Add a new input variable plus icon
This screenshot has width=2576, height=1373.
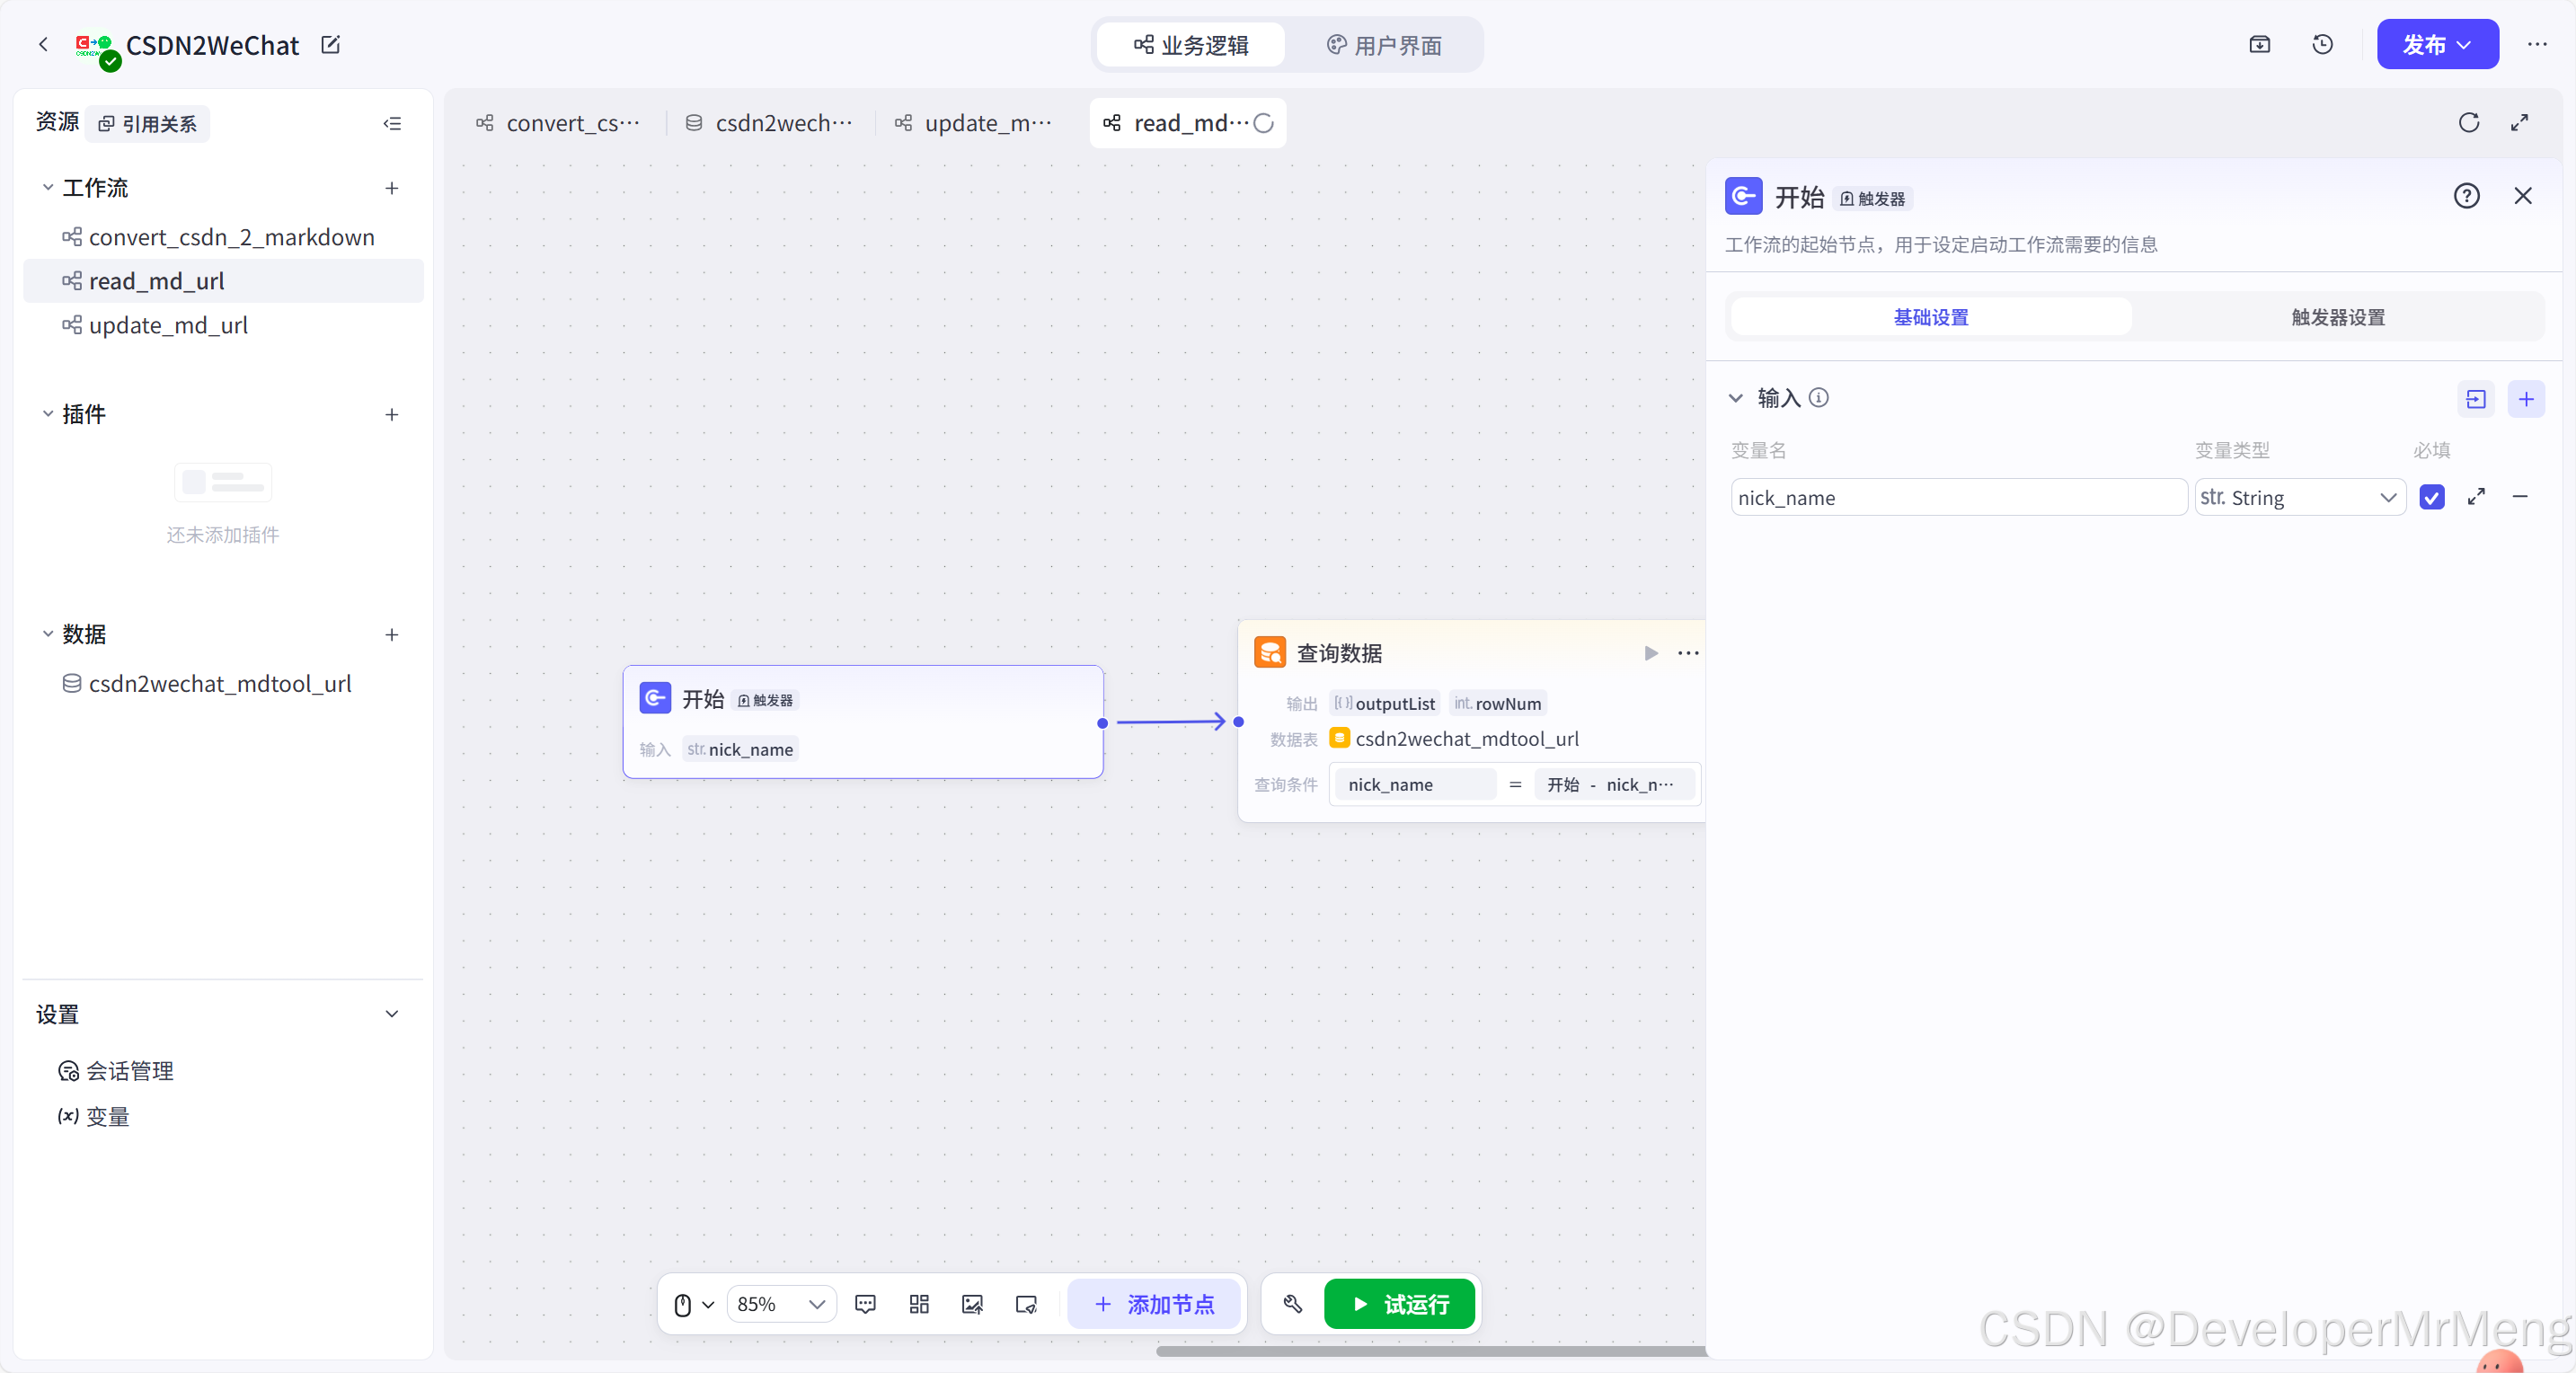[x=2526, y=399]
